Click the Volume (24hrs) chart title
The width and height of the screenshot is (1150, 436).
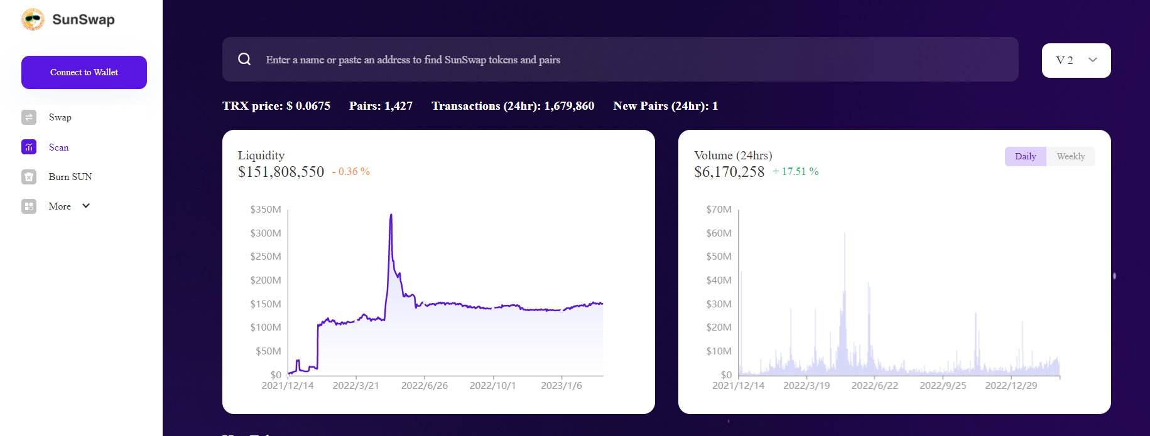(x=733, y=155)
